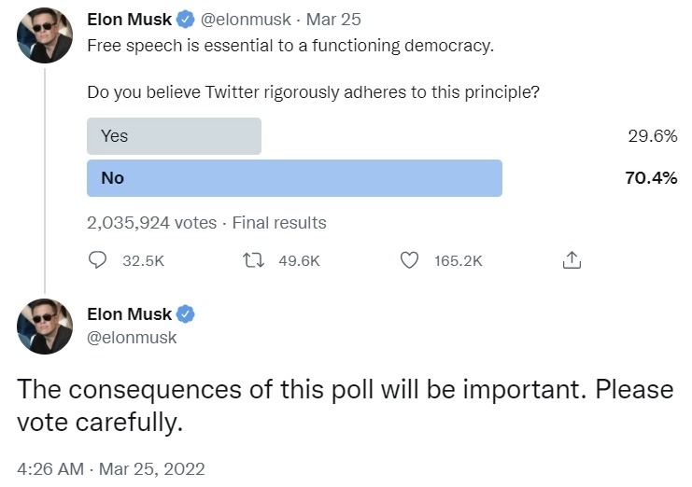This screenshot has width=692, height=487.
Task: Click the Elon Musk name in the lower tweet
Action: click(129, 314)
